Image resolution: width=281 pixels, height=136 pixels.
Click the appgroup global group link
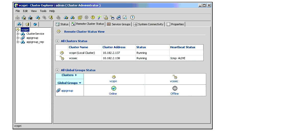(x=67, y=91)
